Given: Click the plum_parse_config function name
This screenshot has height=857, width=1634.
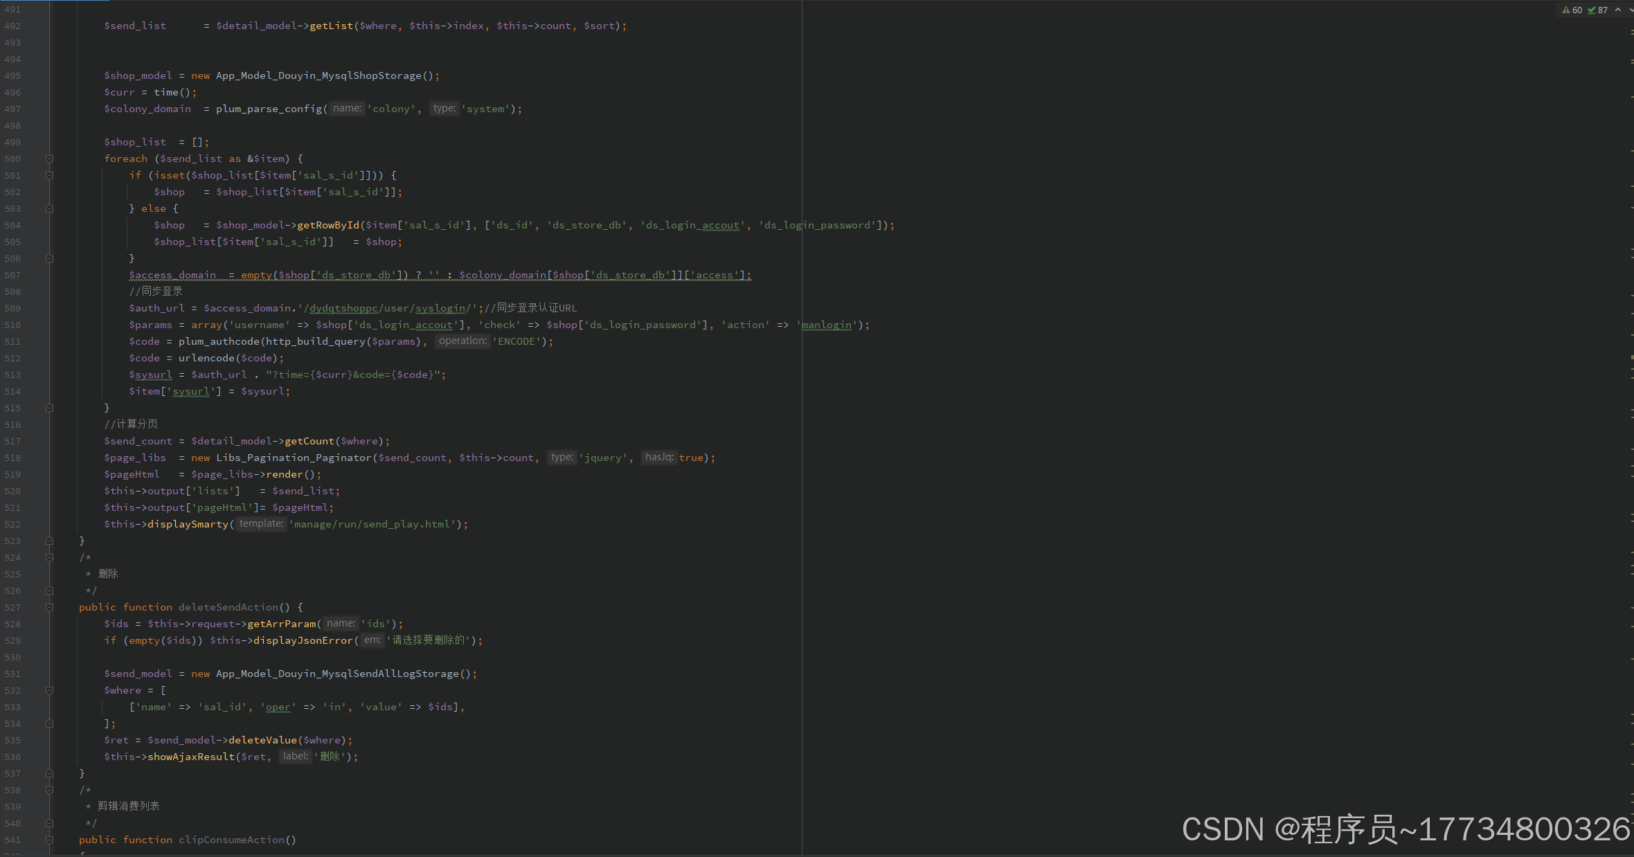Looking at the screenshot, I should (269, 109).
